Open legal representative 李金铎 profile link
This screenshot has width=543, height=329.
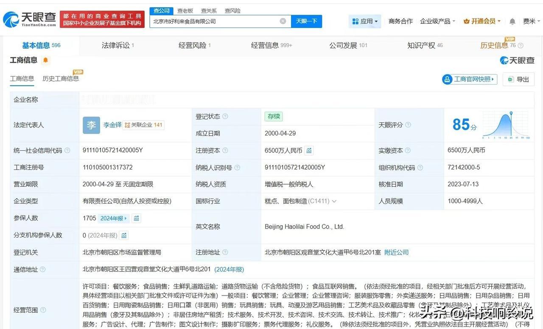112,125
